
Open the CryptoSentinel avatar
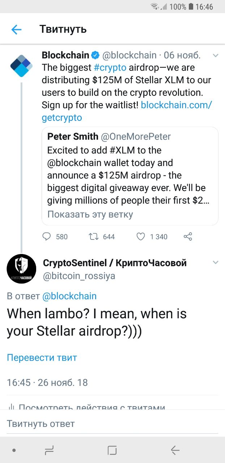click(21, 269)
